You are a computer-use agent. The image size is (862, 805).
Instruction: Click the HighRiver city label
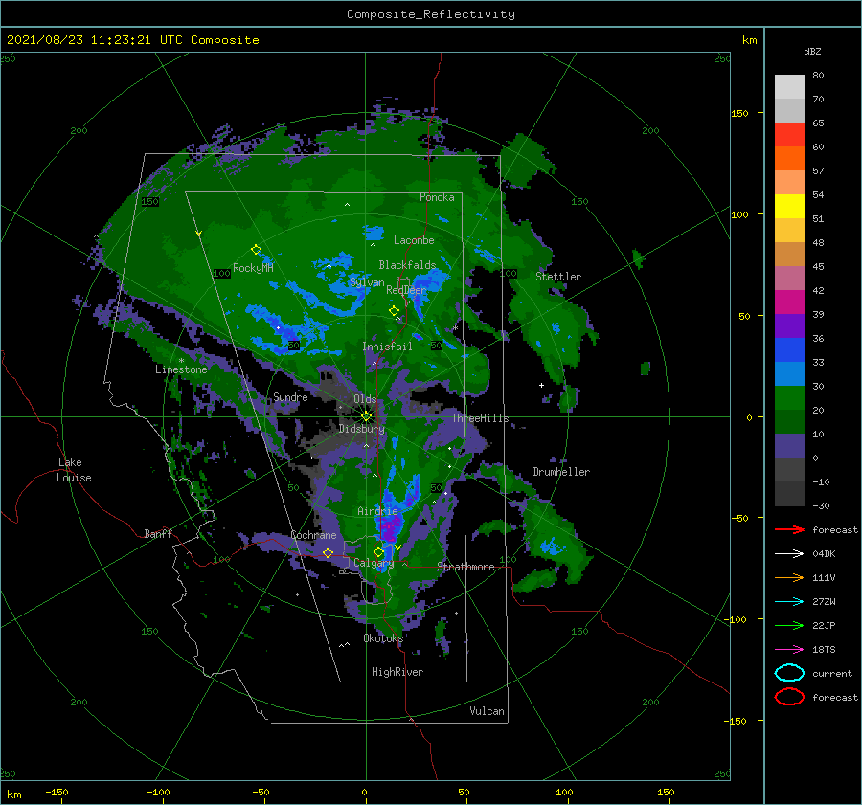[x=397, y=672]
